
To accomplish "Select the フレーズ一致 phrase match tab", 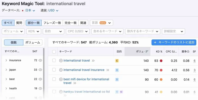I will pos(52,23).
